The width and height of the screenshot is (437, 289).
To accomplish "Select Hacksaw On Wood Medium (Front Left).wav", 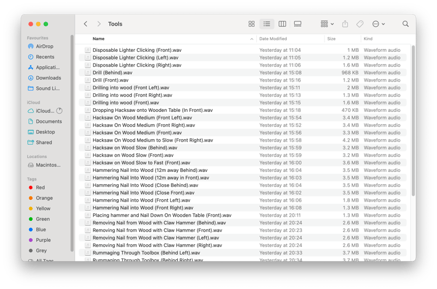I will point(242,118).
